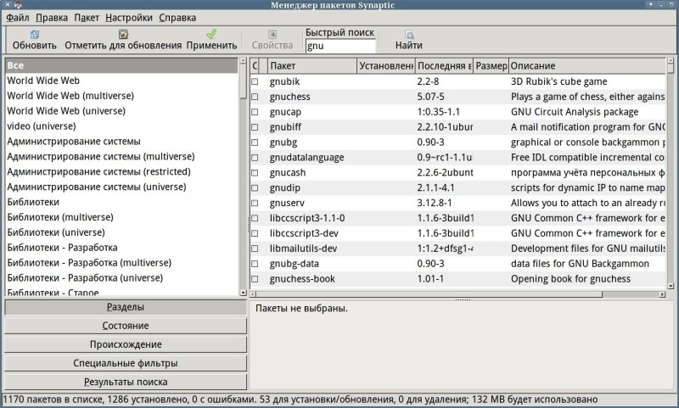Click the Свойства toolbar icon
The width and height of the screenshot is (679, 408).
pyautogui.click(x=272, y=34)
